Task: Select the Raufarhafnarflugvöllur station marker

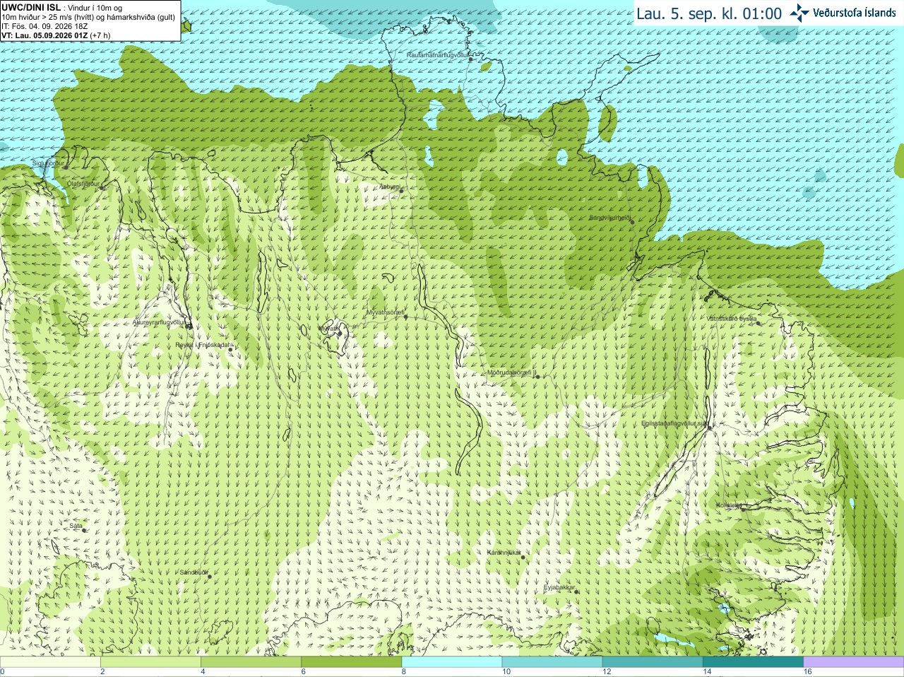Action: pos(471,59)
